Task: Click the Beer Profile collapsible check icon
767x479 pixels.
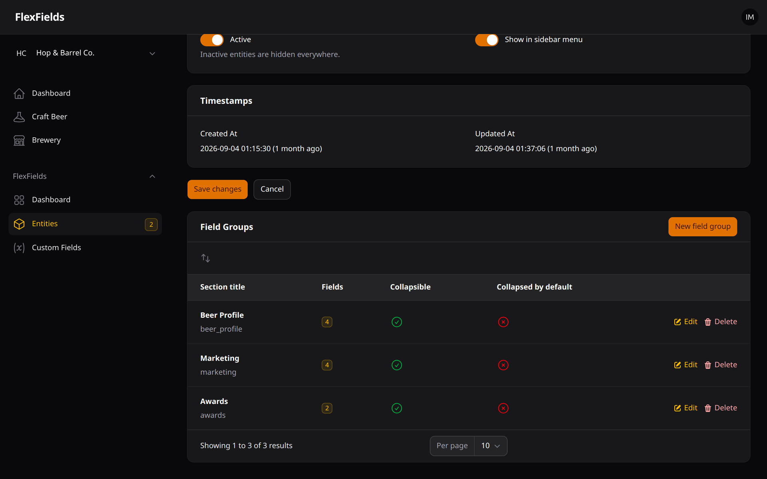Action: [397, 322]
